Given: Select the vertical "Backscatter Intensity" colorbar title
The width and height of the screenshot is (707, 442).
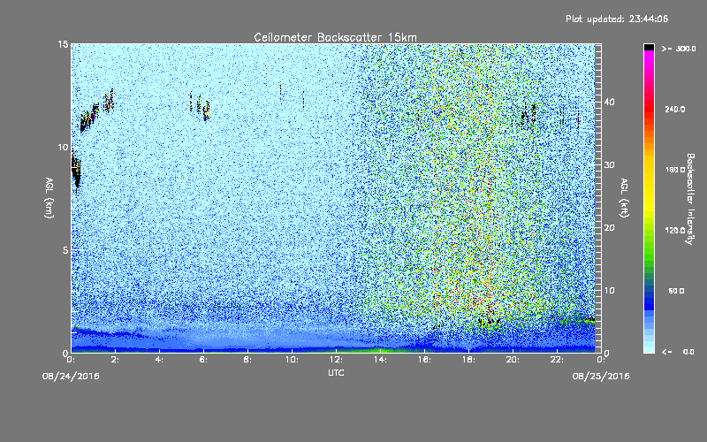Looking at the screenshot, I should tap(690, 199).
